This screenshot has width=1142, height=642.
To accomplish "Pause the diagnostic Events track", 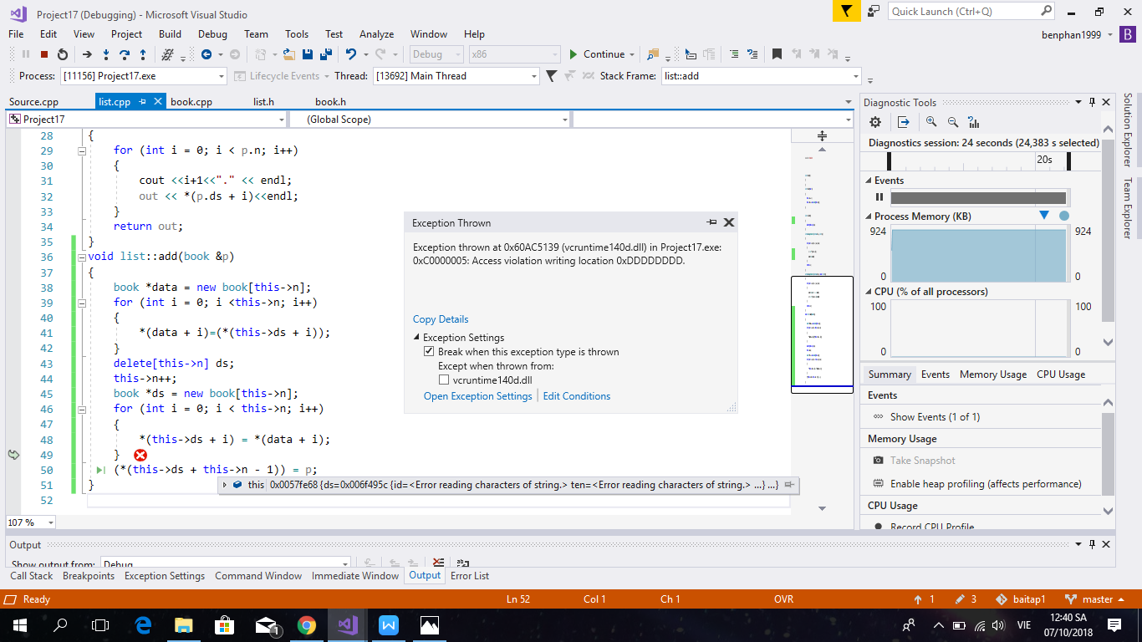I will [879, 197].
